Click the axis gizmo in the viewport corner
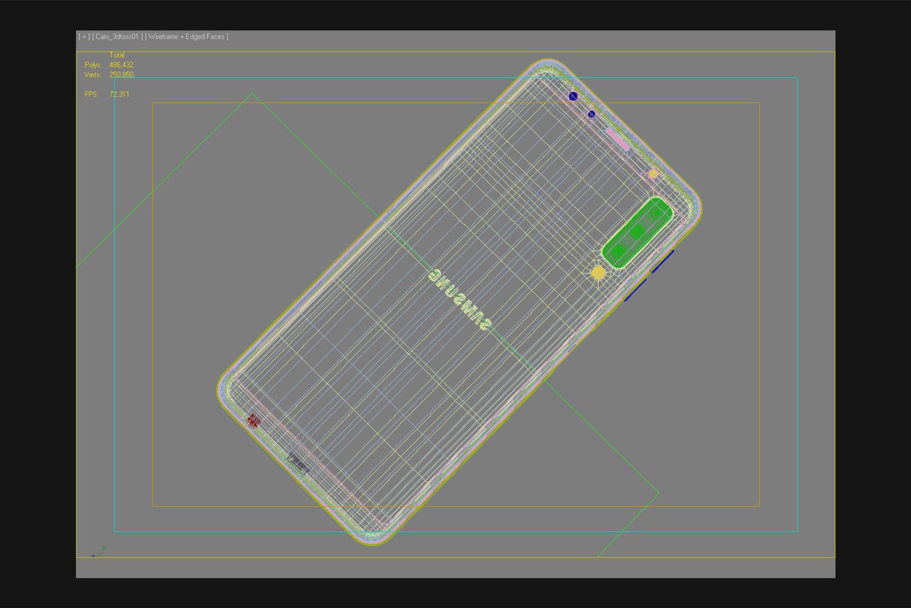This screenshot has height=608, width=911. coord(99,551)
